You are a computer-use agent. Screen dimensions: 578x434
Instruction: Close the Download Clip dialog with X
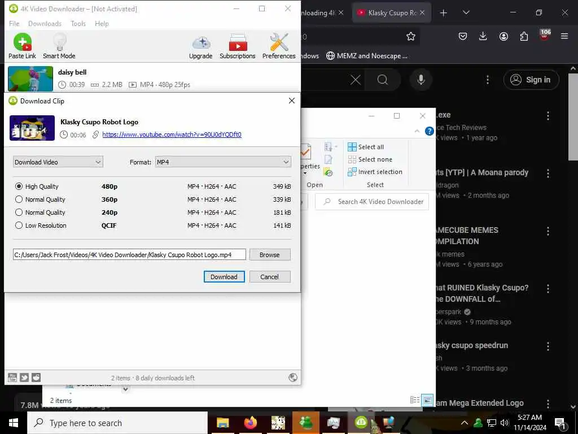(x=292, y=101)
